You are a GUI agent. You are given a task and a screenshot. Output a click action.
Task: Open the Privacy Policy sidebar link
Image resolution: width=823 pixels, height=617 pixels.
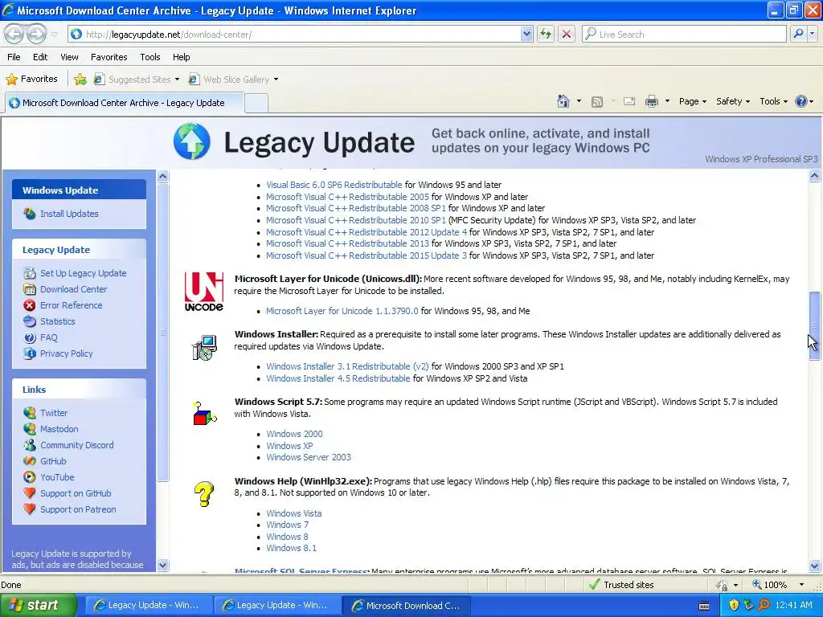click(x=67, y=353)
